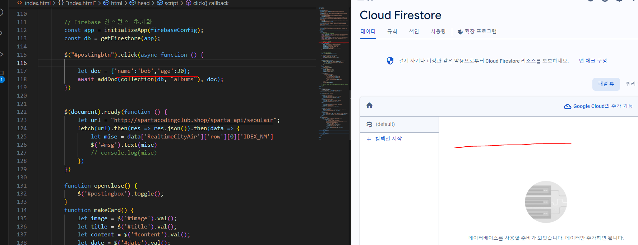Click 컬렉션 시작 to start a collection
Viewport: 638px width, 245px height.
pos(388,139)
